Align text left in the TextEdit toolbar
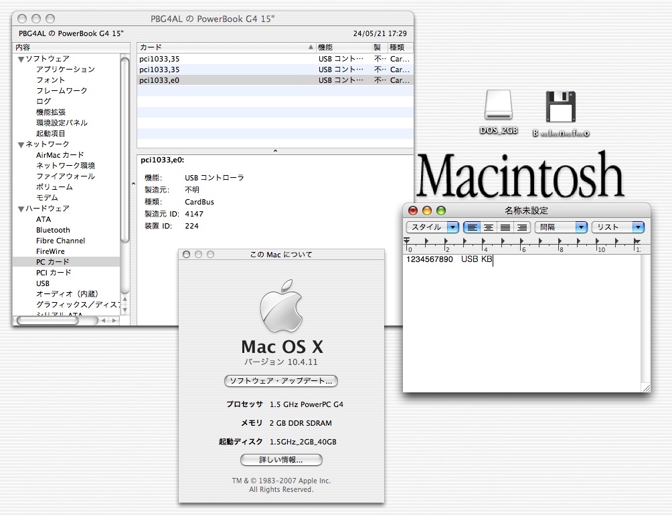 click(472, 227)
